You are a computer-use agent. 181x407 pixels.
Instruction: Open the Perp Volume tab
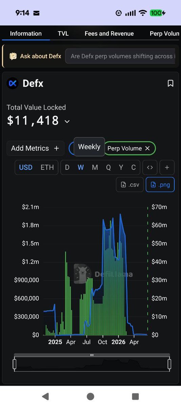(x=164, y=34)
